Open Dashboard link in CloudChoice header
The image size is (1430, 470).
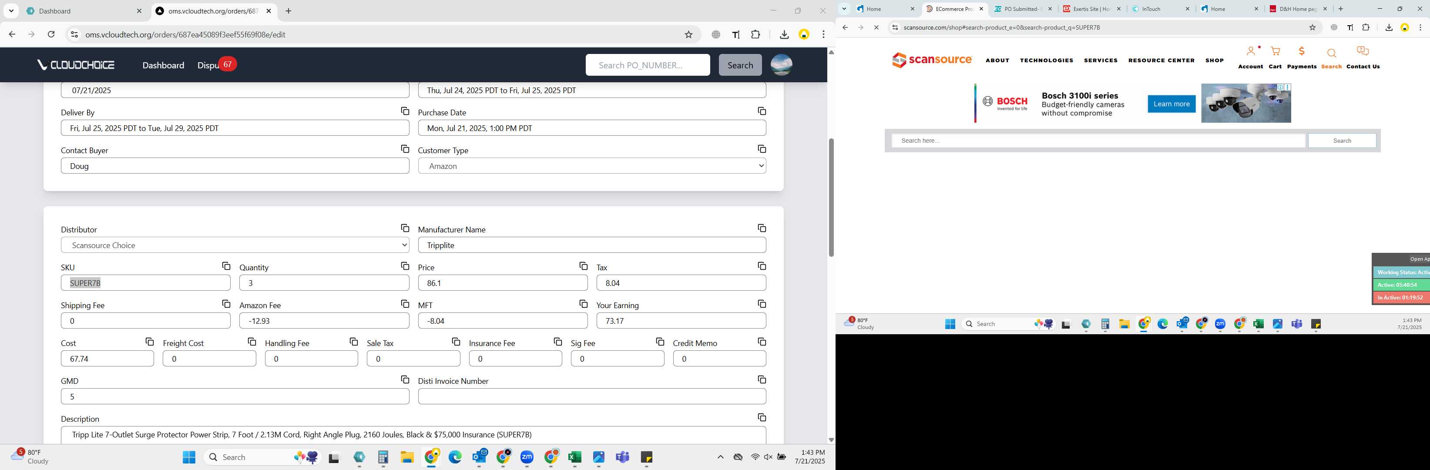coord(163,65)
